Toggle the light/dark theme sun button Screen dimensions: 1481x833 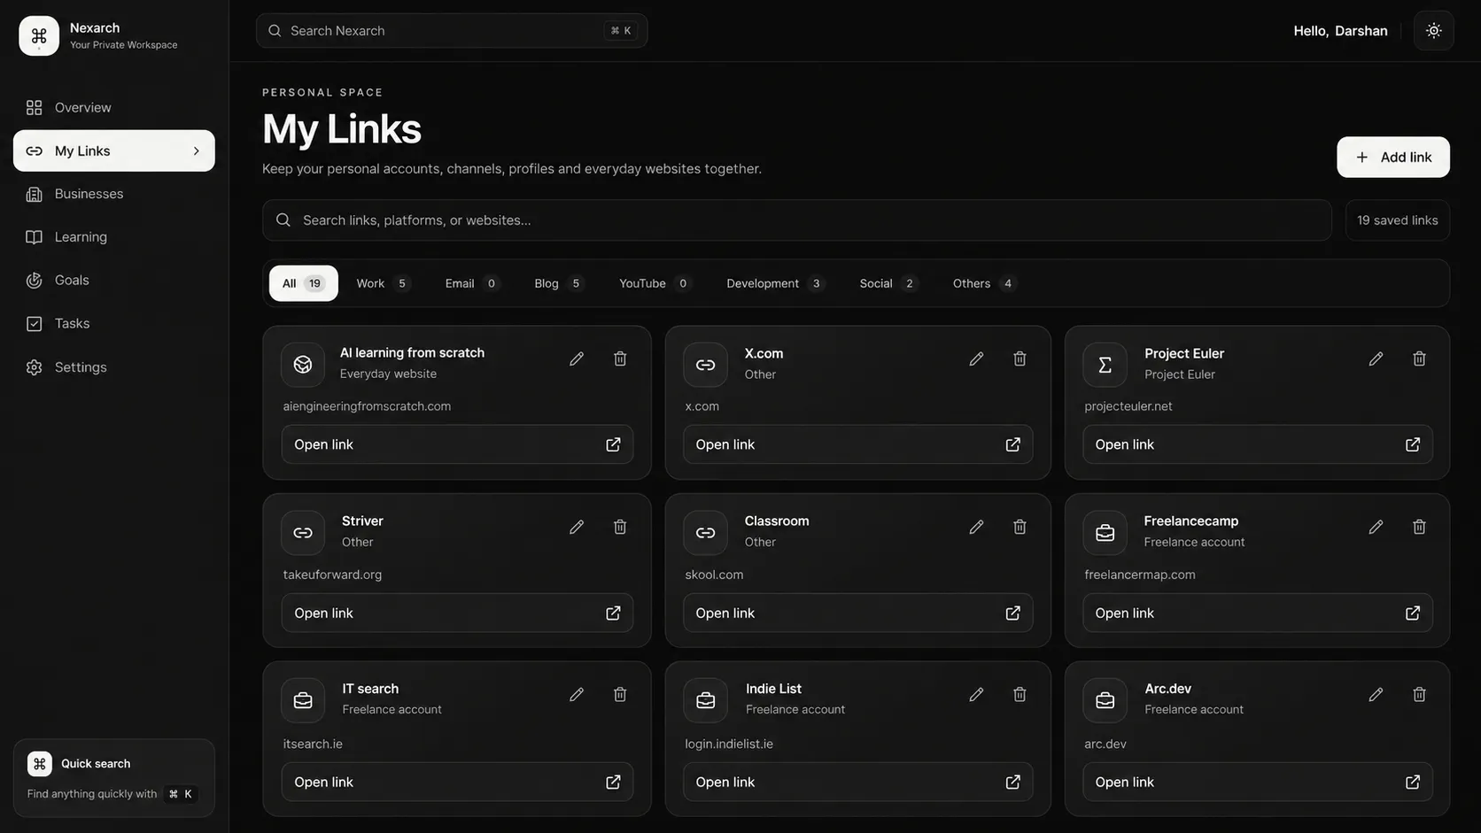pos(1433,30)
